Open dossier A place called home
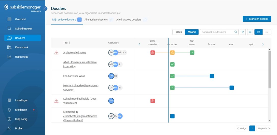The height and width of the screenshot is (135, 277). (x=75, y=53)
